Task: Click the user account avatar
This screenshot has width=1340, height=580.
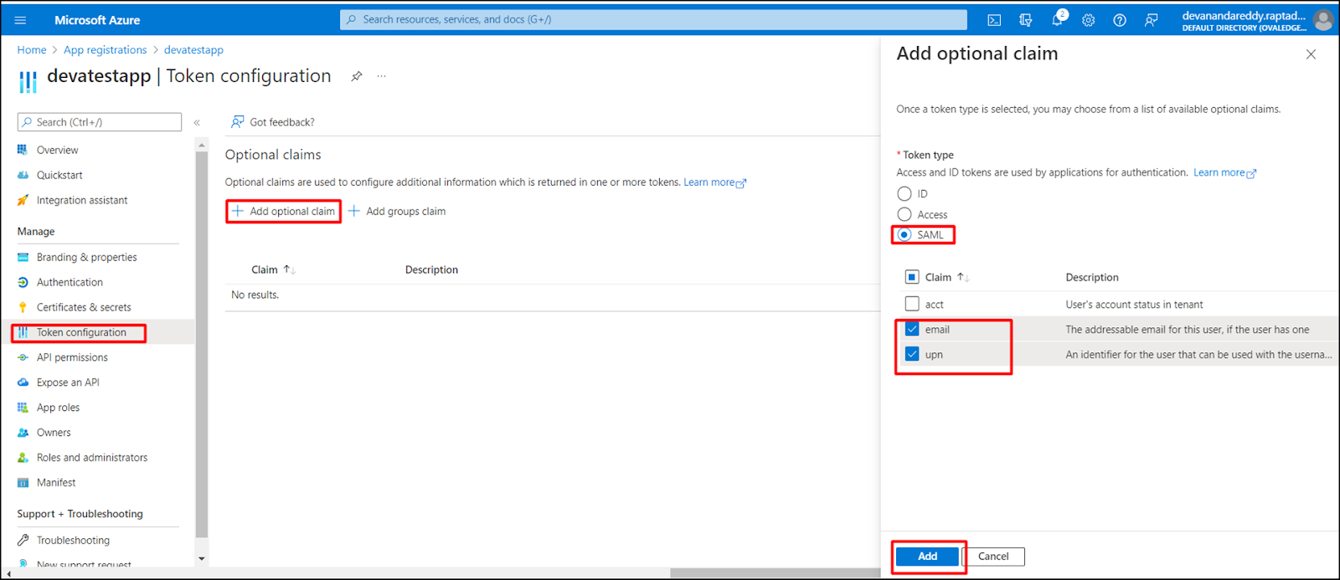Action: tap(1323, 20)
